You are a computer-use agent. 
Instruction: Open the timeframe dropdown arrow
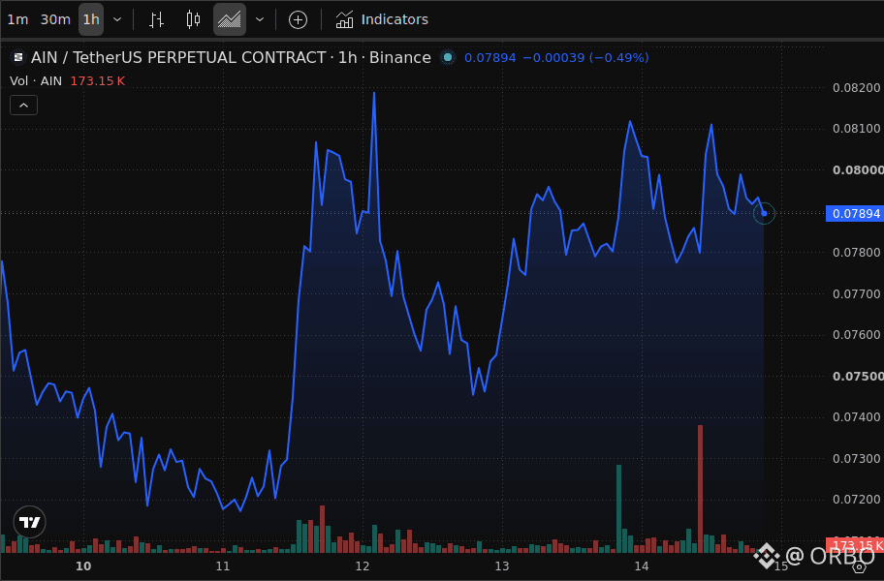tap(117, 19)
